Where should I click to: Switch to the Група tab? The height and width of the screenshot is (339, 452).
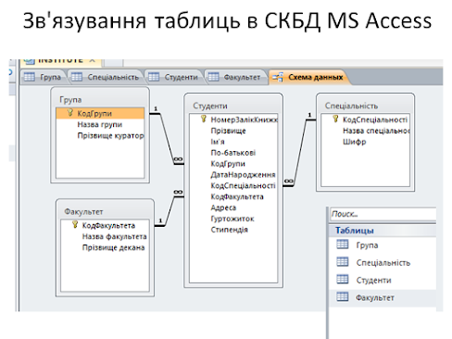click(44, 77)
